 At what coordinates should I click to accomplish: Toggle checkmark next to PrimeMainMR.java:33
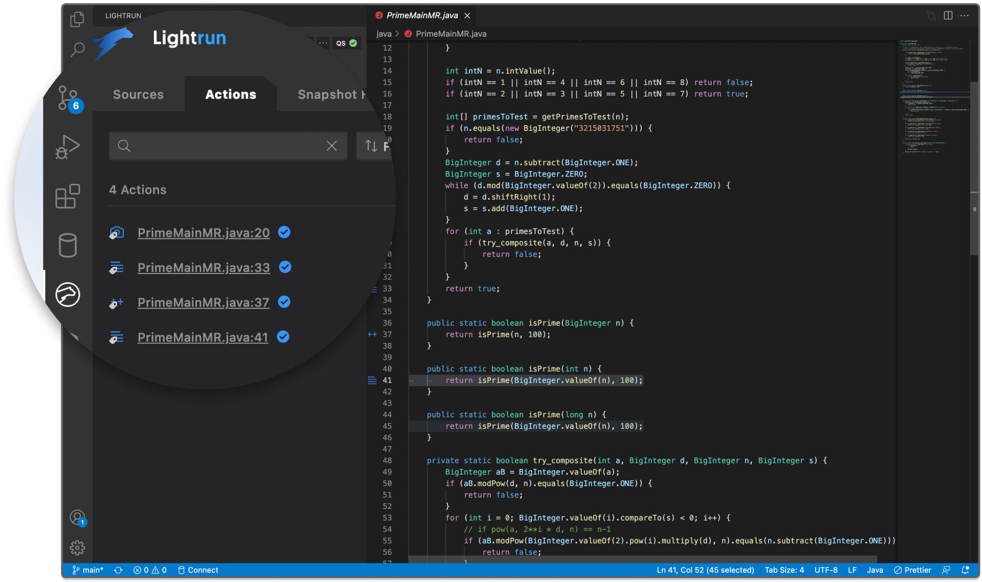[x=285, y=267]
